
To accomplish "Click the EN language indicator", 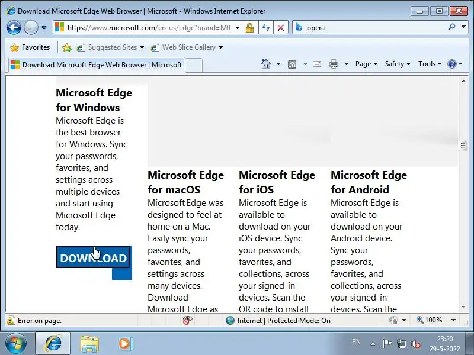I will point(356,342).
